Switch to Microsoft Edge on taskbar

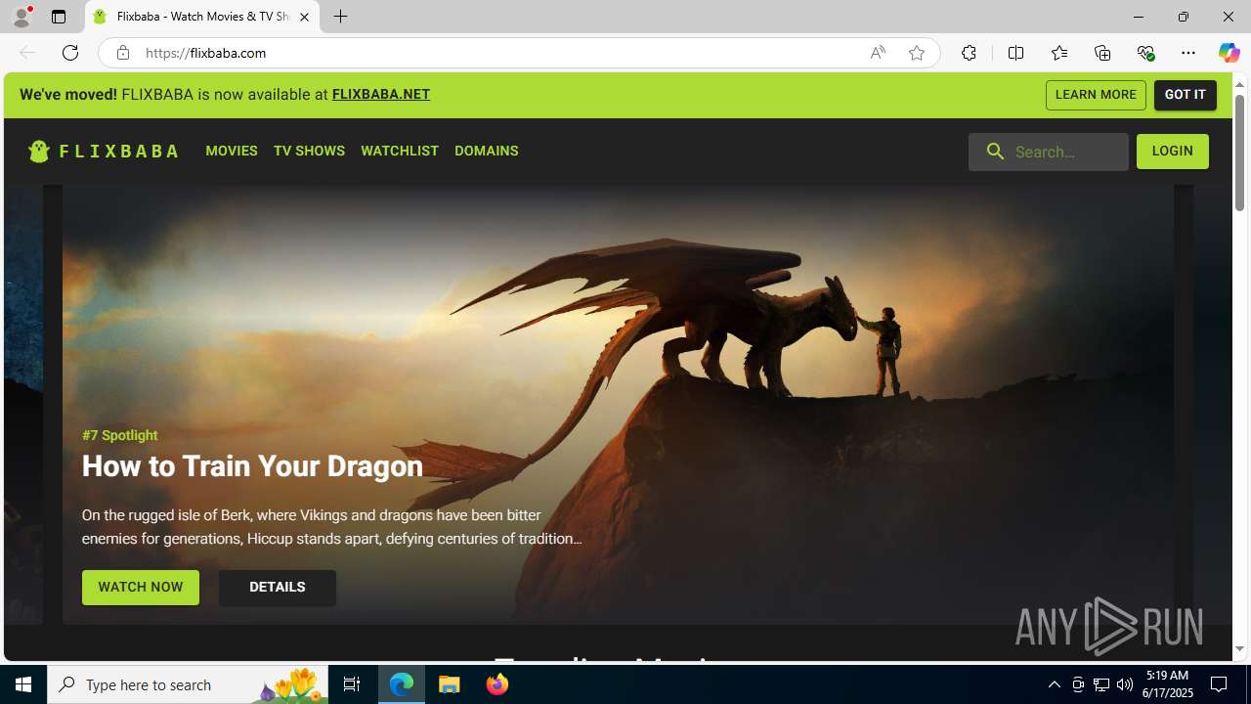tap(402, 684)
